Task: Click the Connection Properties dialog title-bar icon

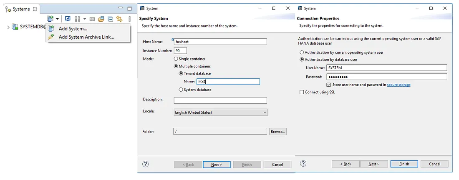Action: [x=300, y=8]
